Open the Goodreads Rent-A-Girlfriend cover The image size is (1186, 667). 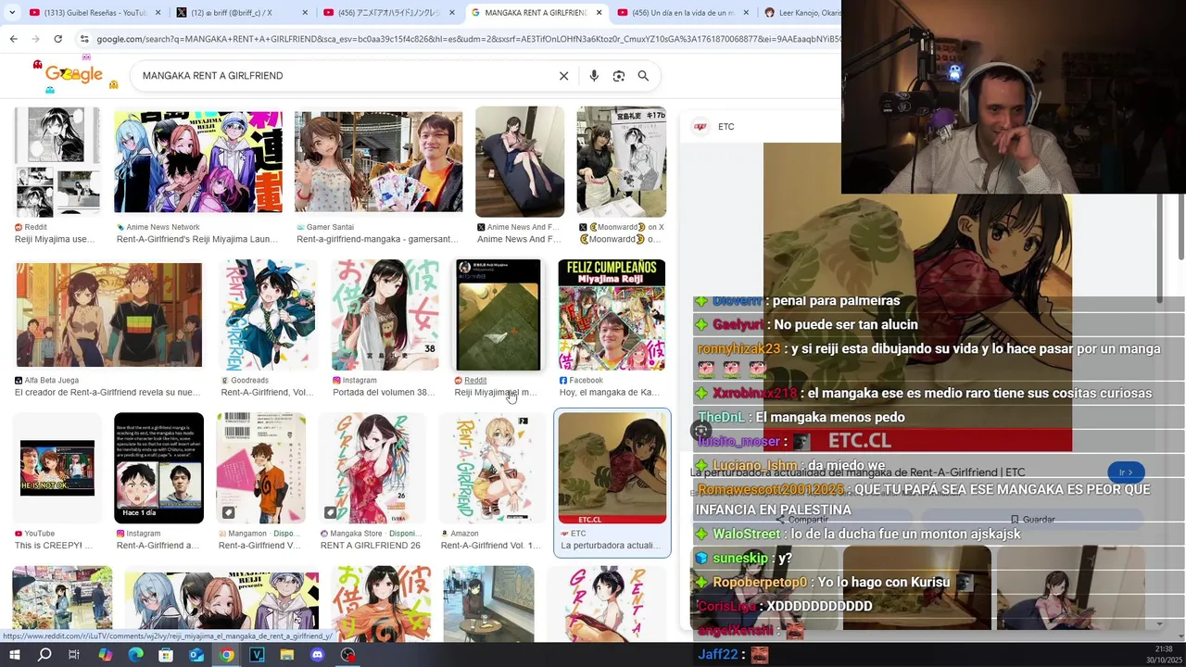268,316
